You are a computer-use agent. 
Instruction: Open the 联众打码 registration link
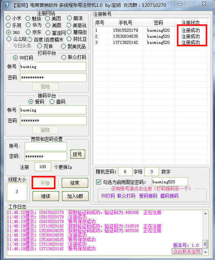coord(126,196)
